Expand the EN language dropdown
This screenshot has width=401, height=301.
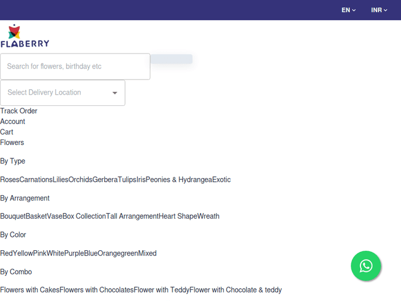coord(349,10)
